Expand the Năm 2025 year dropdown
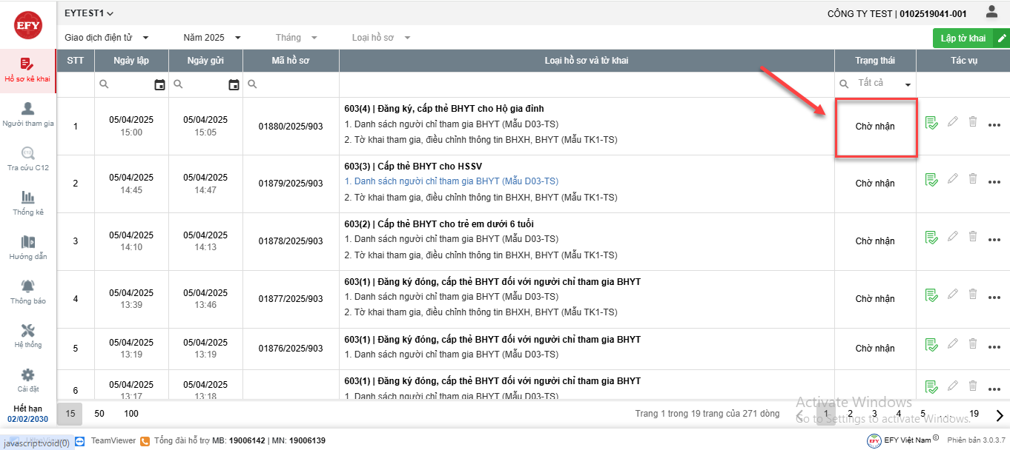The image size is (1010, 450). pos(212,38)
